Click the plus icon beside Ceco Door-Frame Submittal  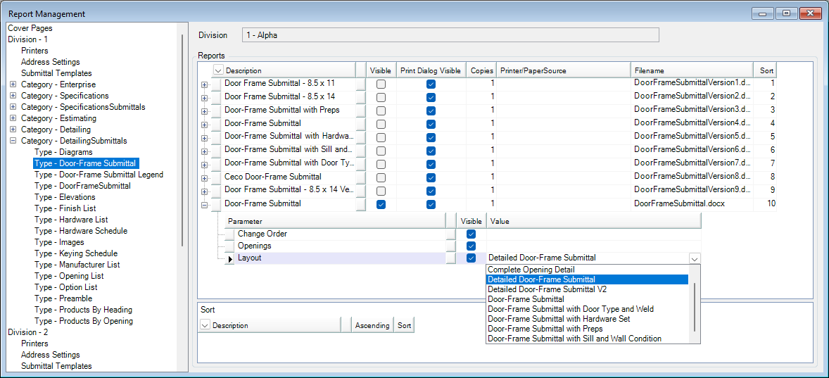click(x=205, y=177)
